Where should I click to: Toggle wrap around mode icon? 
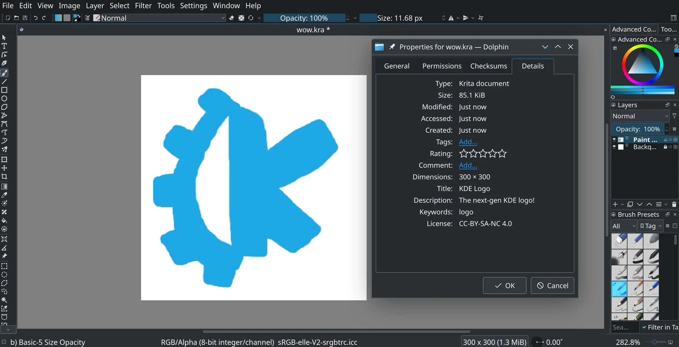[481, 18]
